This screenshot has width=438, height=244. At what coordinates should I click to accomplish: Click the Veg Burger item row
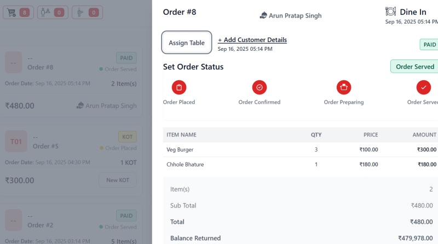[300, 150]
